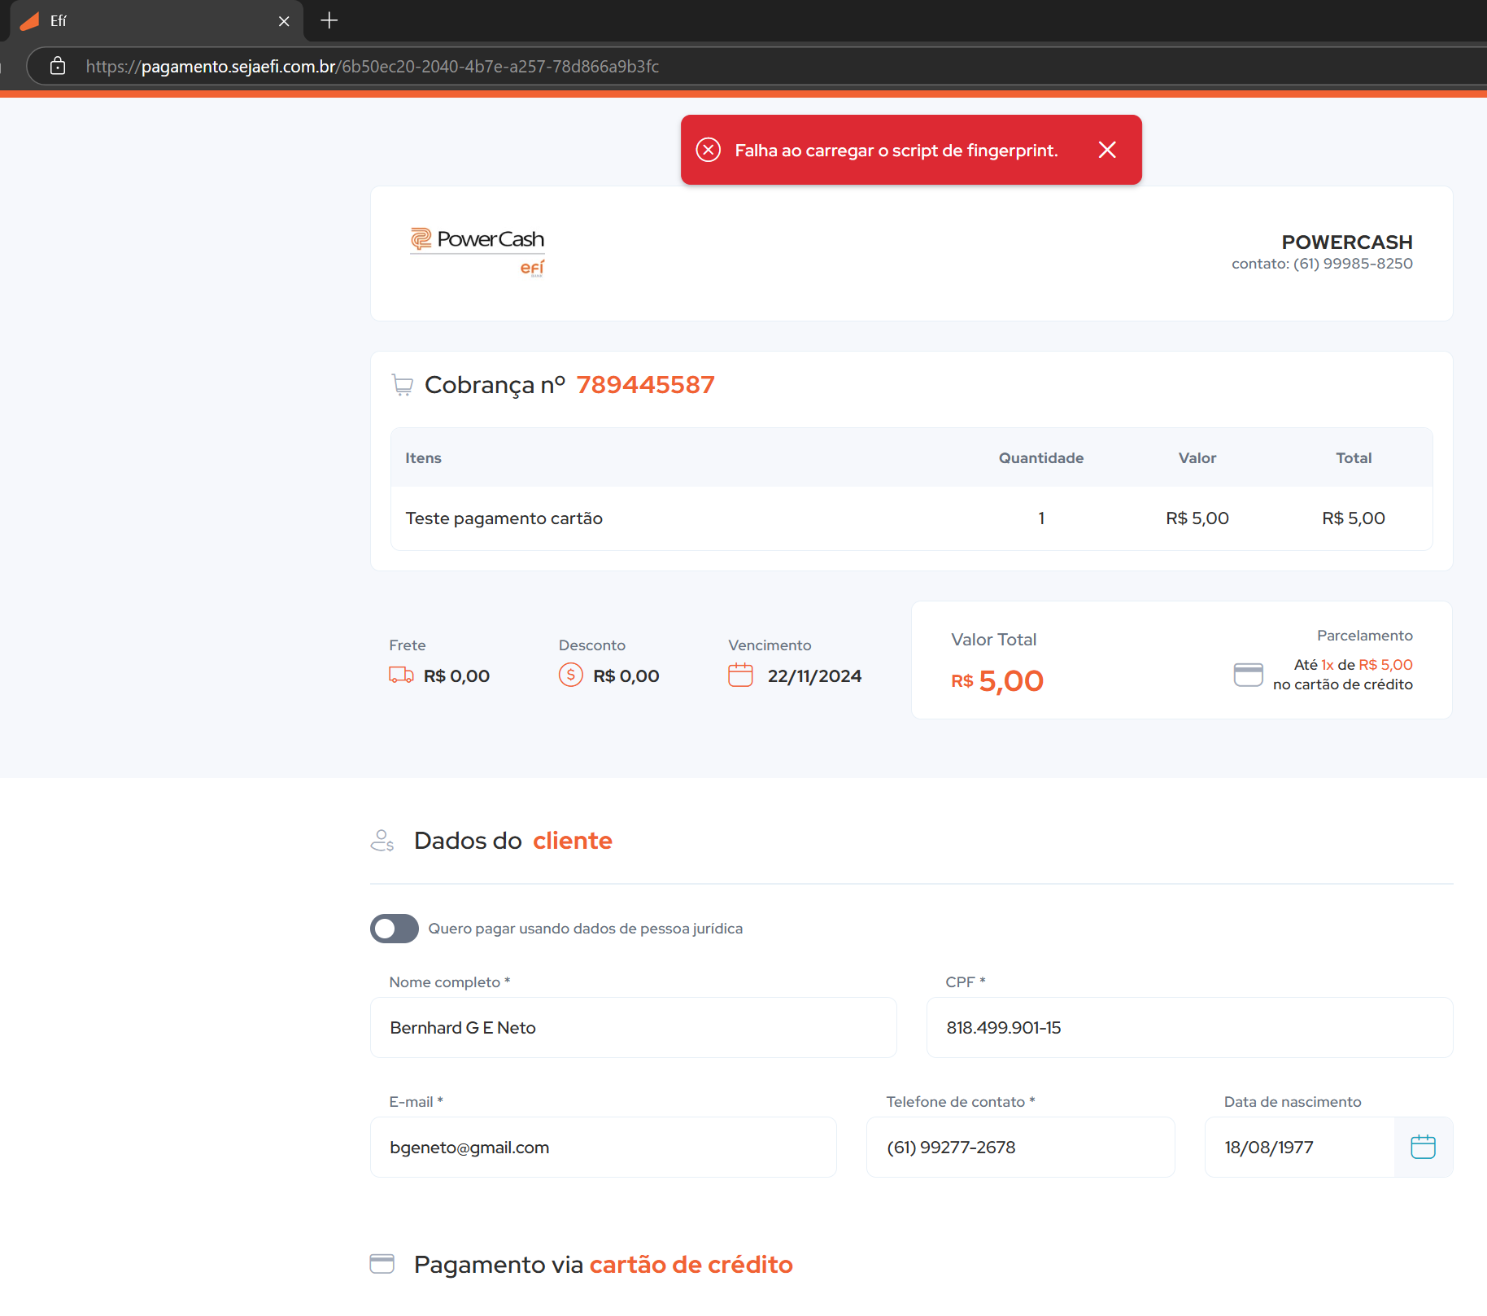Click the Valor Total R$ 5,00 amount
This screenshot has width=1487, height=1316.
click(x=997, y=680)
